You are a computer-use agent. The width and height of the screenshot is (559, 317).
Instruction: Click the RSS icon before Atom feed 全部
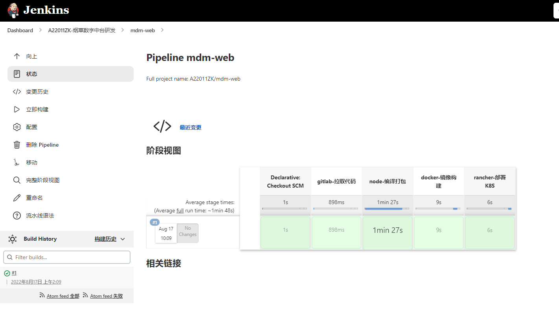[x=42, y=295]
